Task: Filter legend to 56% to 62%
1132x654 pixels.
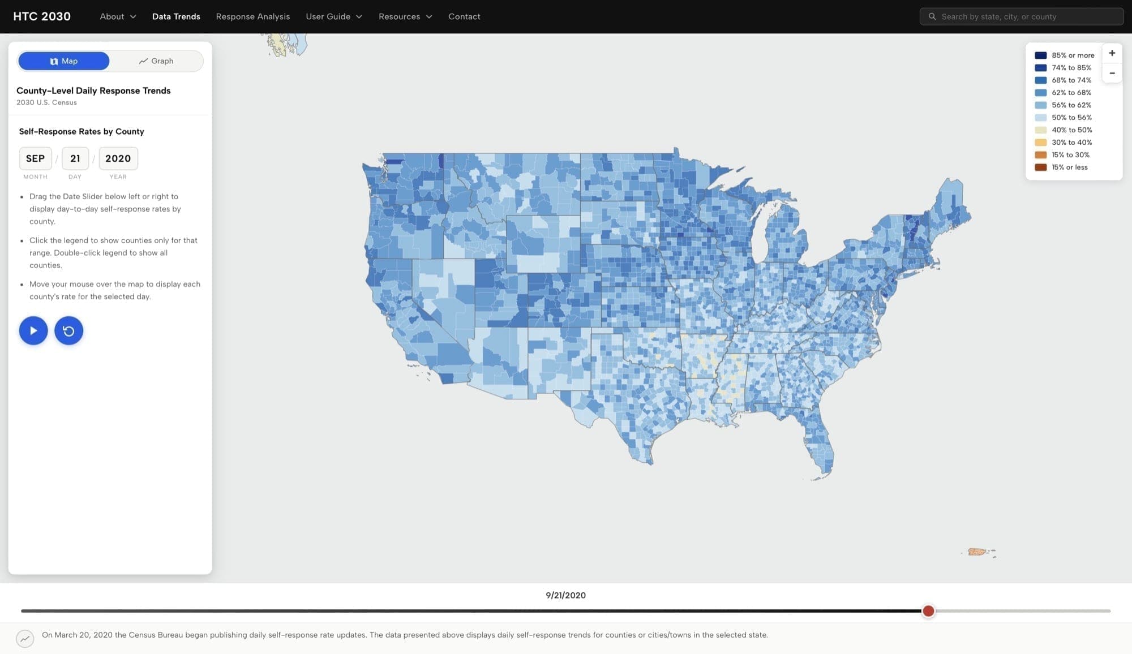Action: click(x=1064, y=105)
